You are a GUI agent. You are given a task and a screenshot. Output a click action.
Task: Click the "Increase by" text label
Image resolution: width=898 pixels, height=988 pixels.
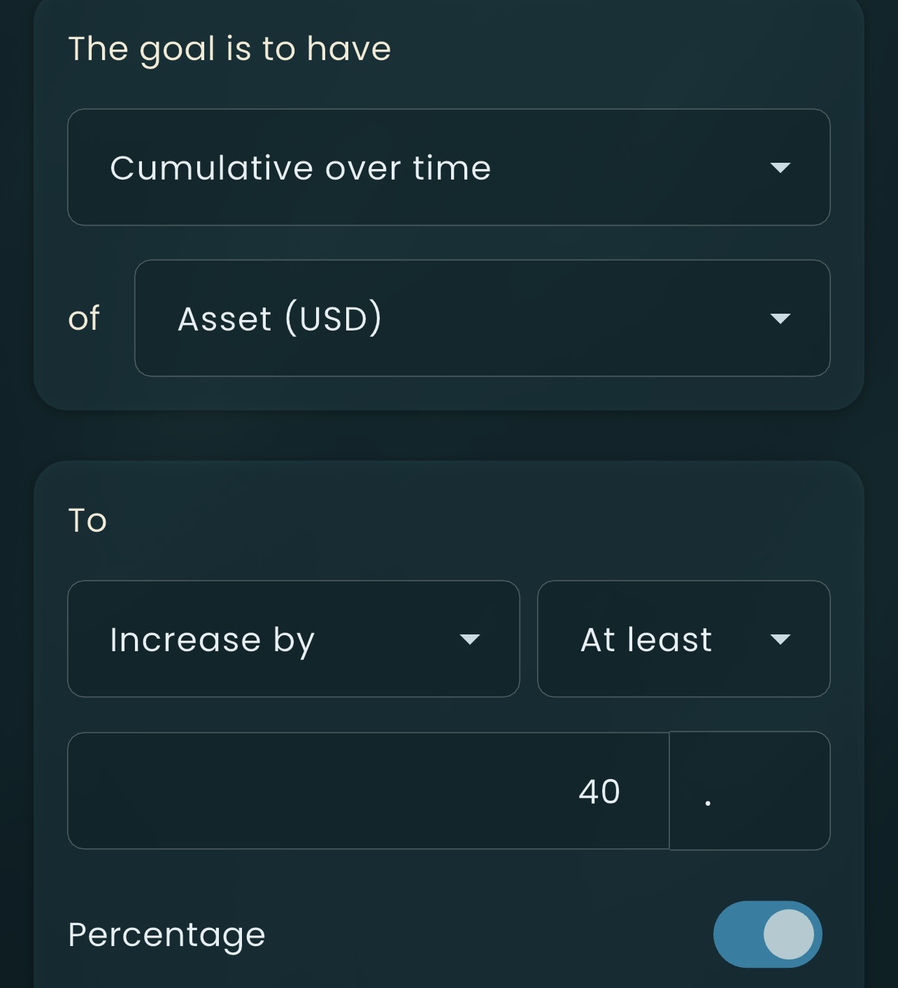coord(212,640)
